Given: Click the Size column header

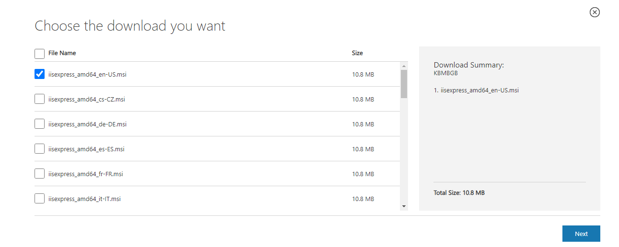Looking at the screenshot, I should coord(357,53).
